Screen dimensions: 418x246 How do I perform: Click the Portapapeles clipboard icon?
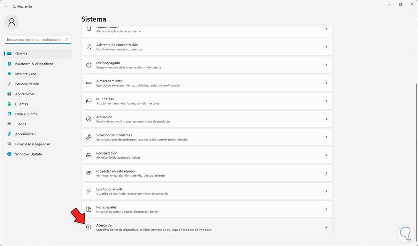click(89, 209)
